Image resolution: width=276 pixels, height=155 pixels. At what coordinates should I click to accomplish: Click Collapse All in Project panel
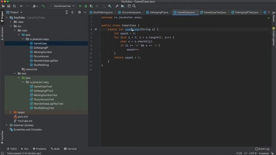point(72,12)
